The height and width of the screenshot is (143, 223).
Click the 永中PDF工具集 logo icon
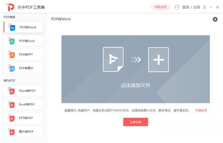click(10, 7)
